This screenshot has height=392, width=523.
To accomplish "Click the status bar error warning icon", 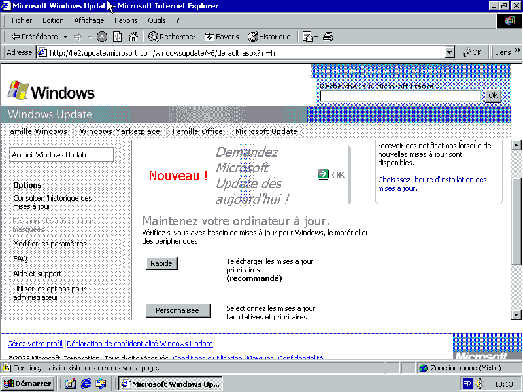I will 7,368.
